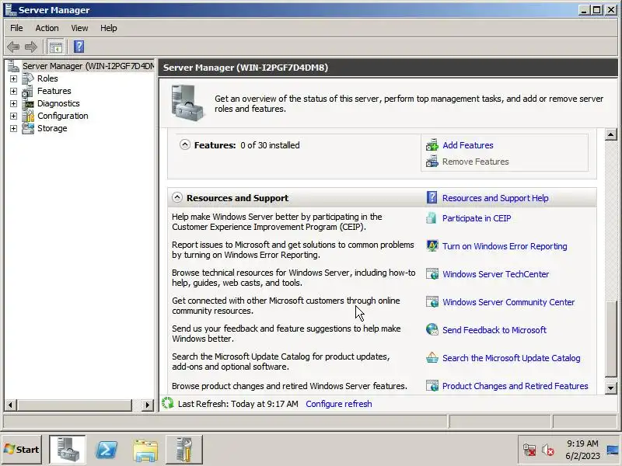The image size is (622, 466).
Task: Open Resources and Support Help link
Action: [495, 198]
